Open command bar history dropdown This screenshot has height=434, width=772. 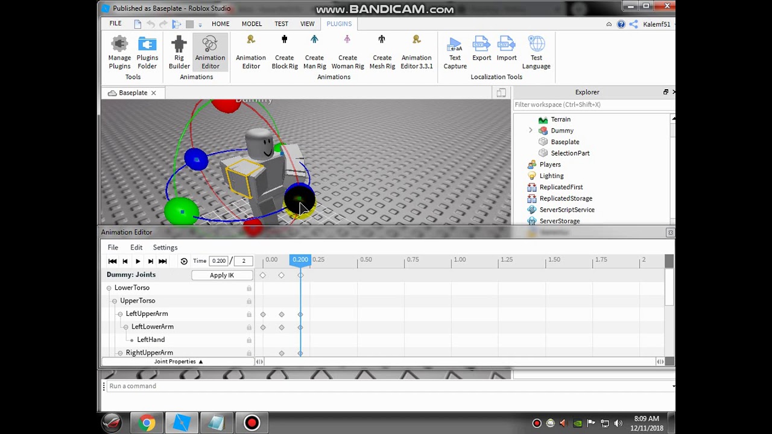pos(672,386)
